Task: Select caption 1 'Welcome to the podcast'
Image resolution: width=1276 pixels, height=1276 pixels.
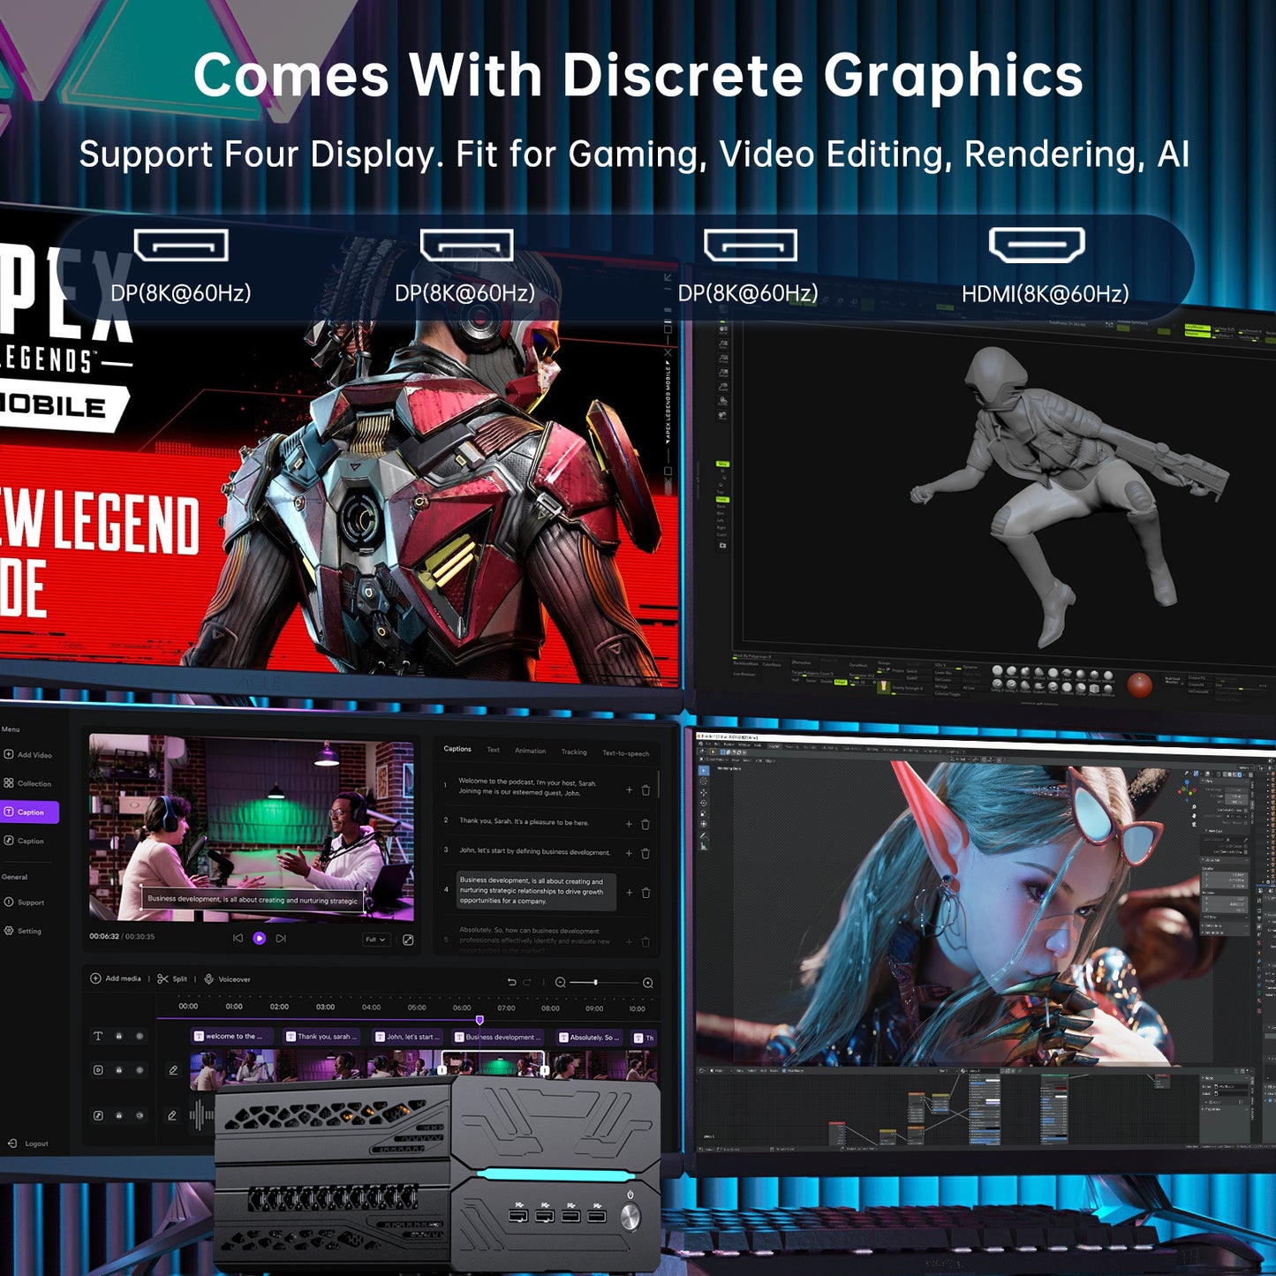Action: point(527,787)
